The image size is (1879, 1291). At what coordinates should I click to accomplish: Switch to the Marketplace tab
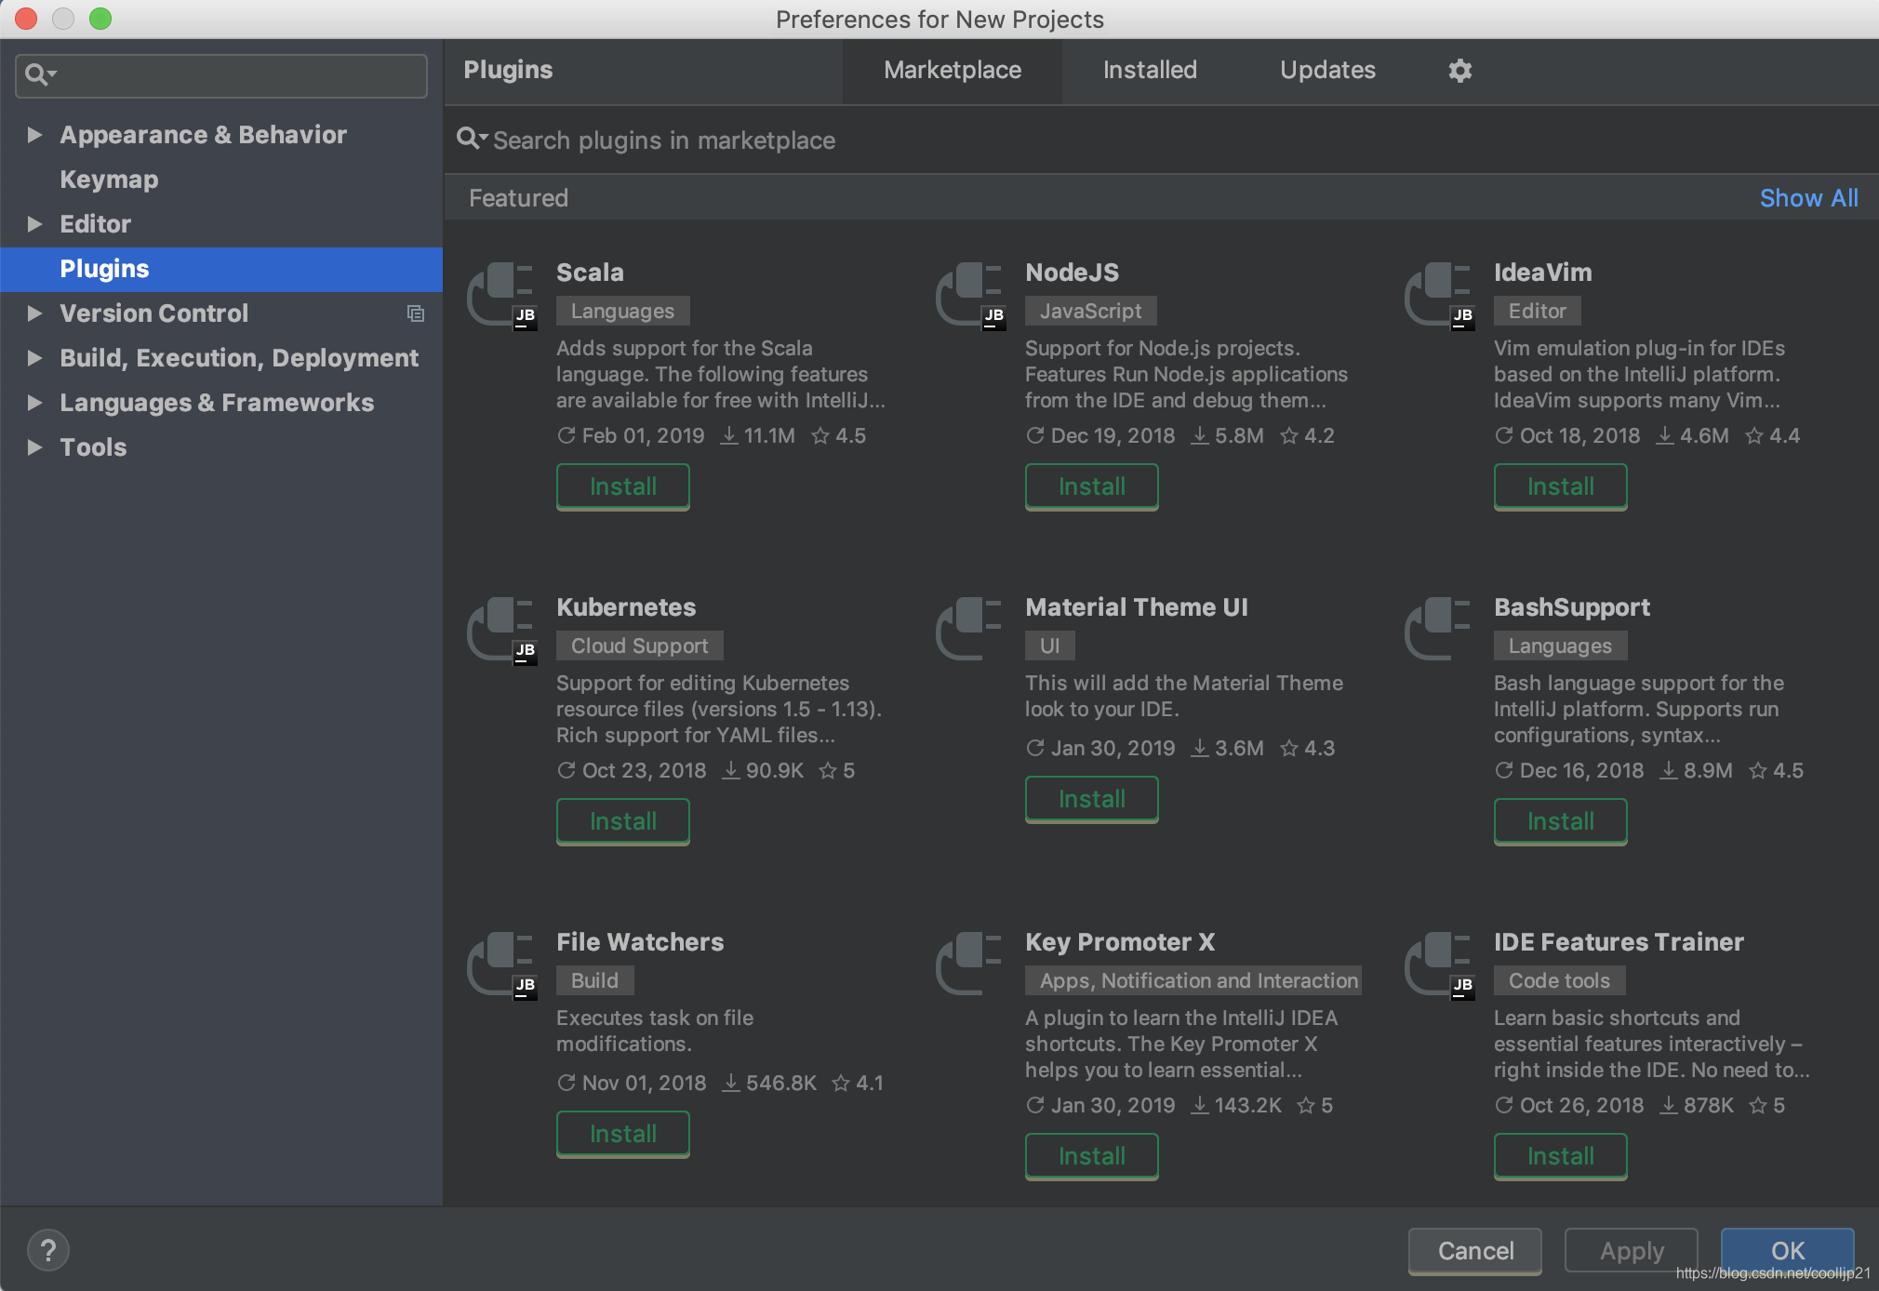[953, 70]
